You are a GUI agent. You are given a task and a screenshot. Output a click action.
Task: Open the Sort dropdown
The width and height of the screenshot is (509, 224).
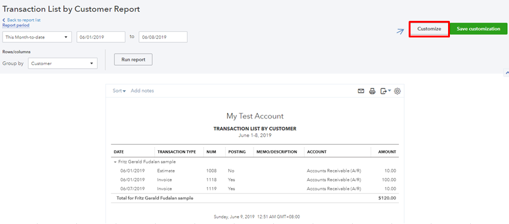tap(119, 91)
